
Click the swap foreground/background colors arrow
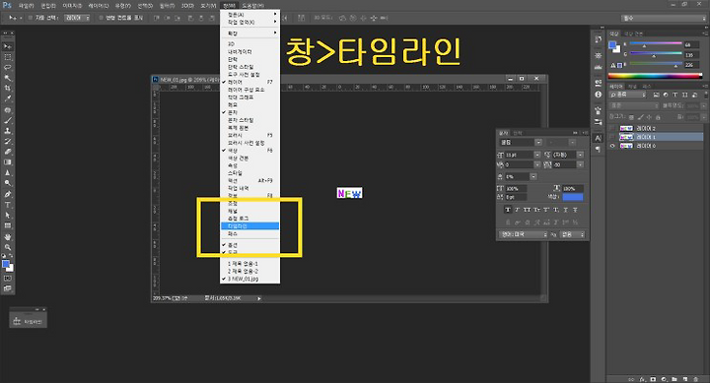point(11,256)
